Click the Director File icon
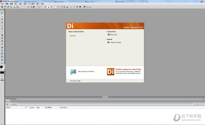The image size is (205, 125). [108, 34]
